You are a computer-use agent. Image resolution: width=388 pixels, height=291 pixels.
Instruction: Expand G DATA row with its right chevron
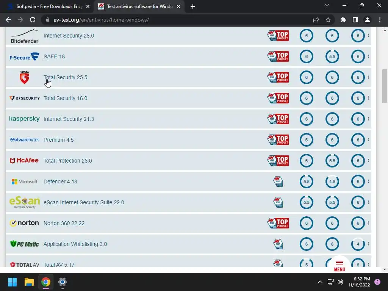[368, 77]
